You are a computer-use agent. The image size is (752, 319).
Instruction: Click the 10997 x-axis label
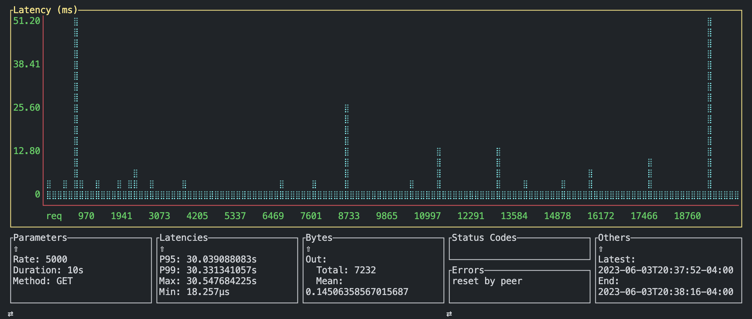[x=427, y=216]
